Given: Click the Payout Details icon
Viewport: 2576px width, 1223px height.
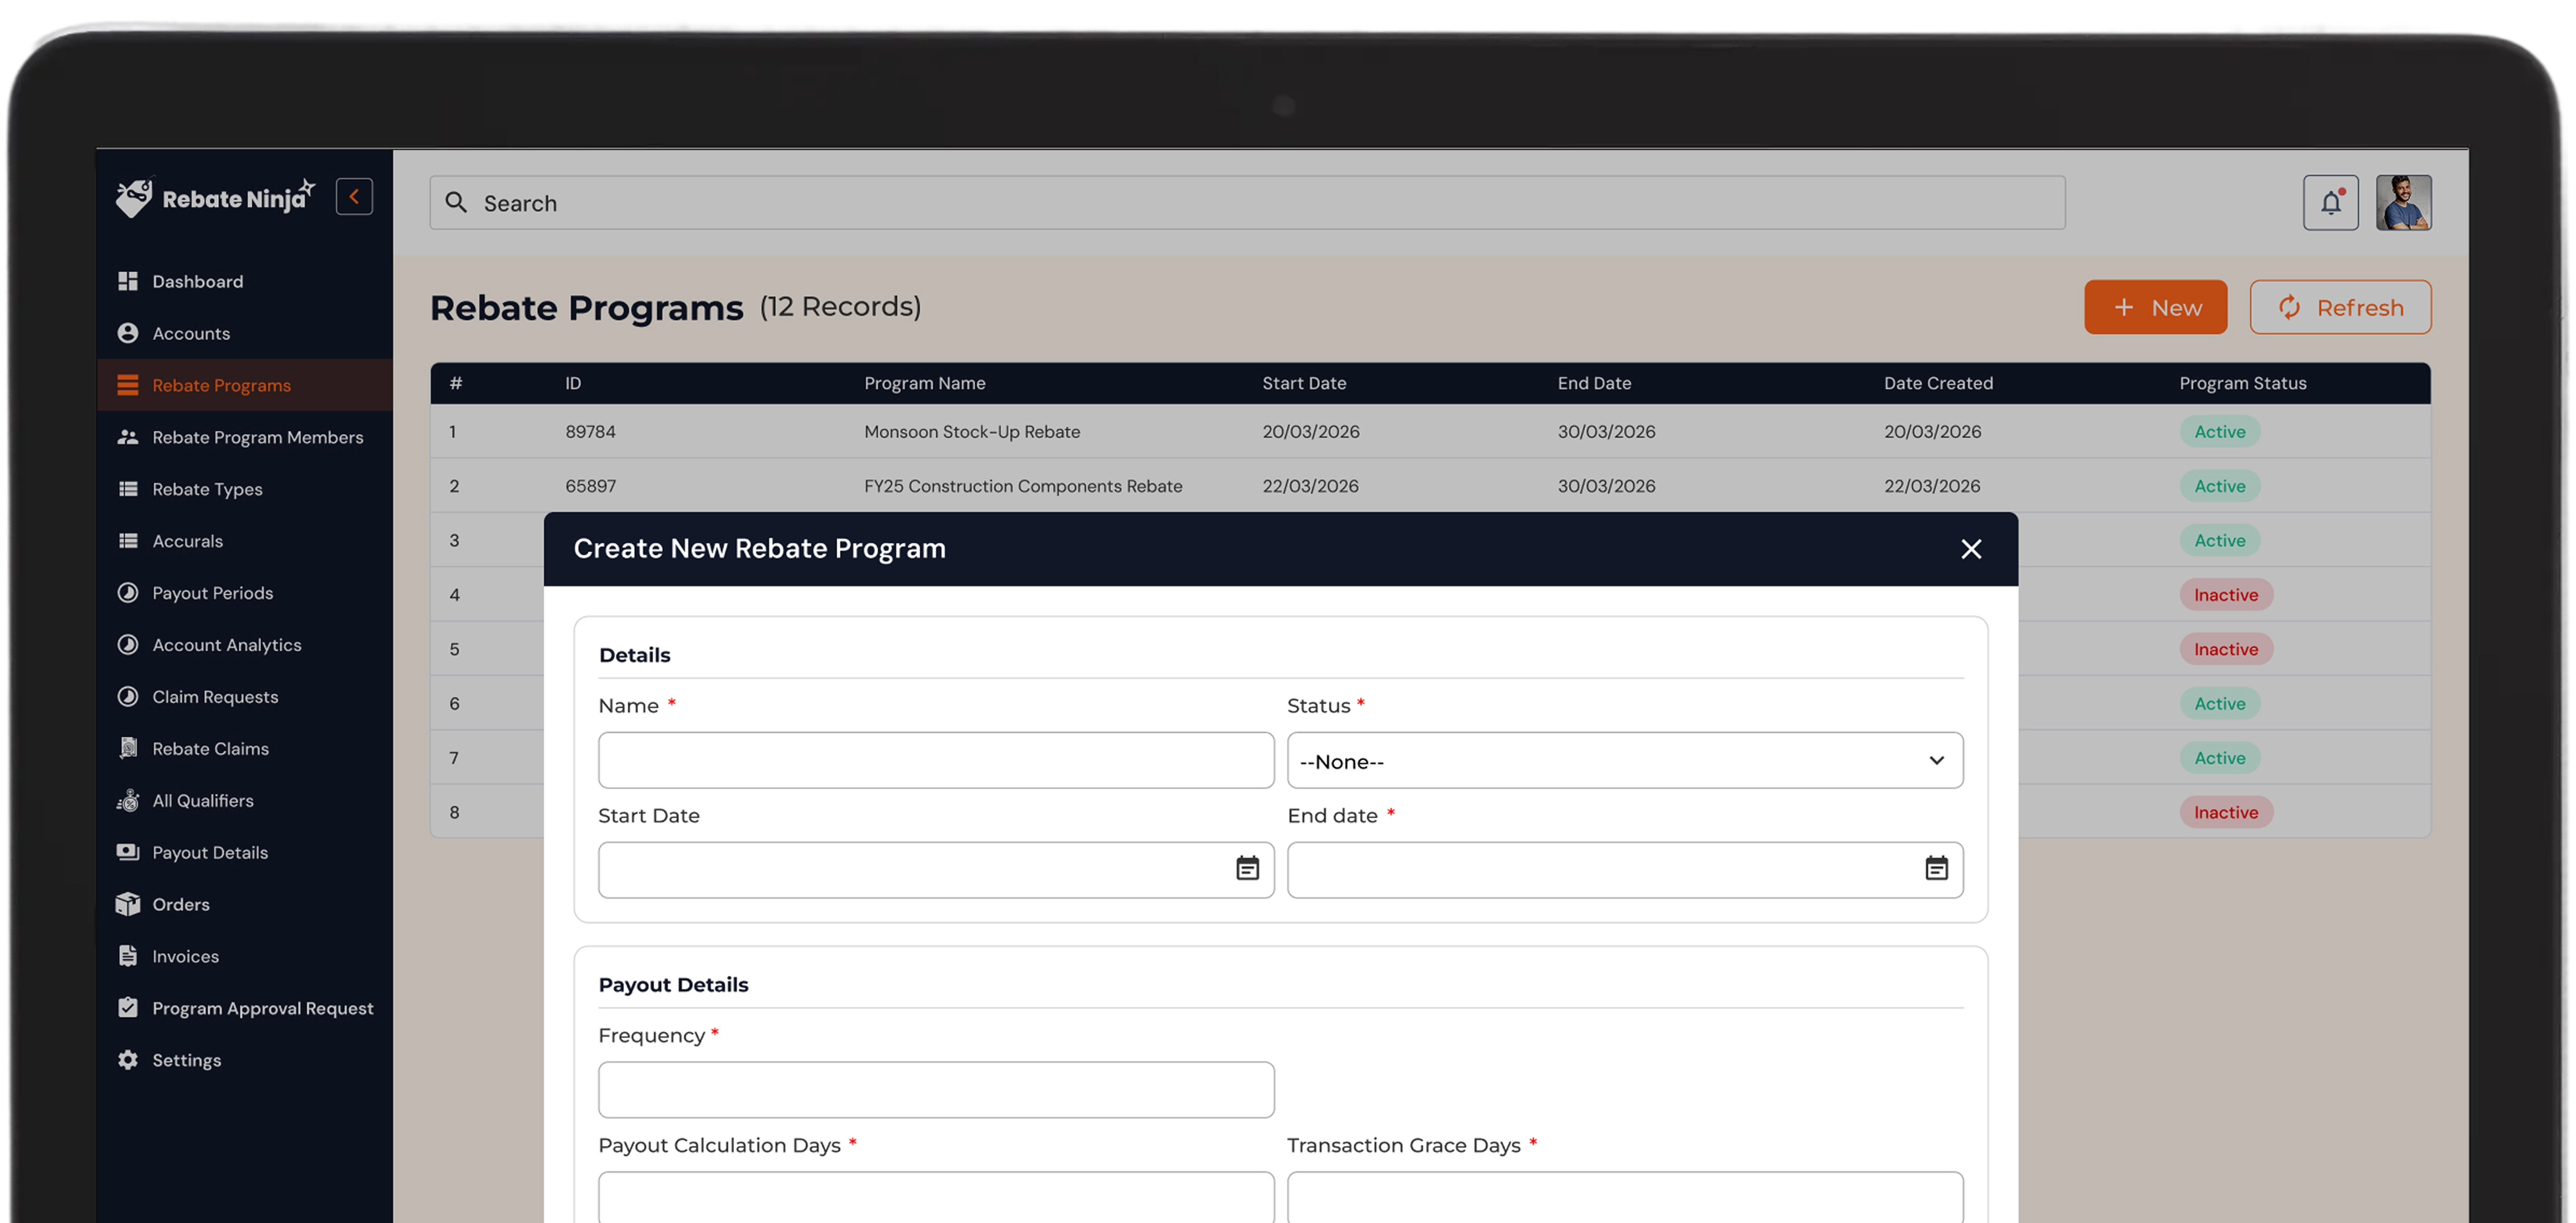Looking at the screenshot, I should pos(127,853).
